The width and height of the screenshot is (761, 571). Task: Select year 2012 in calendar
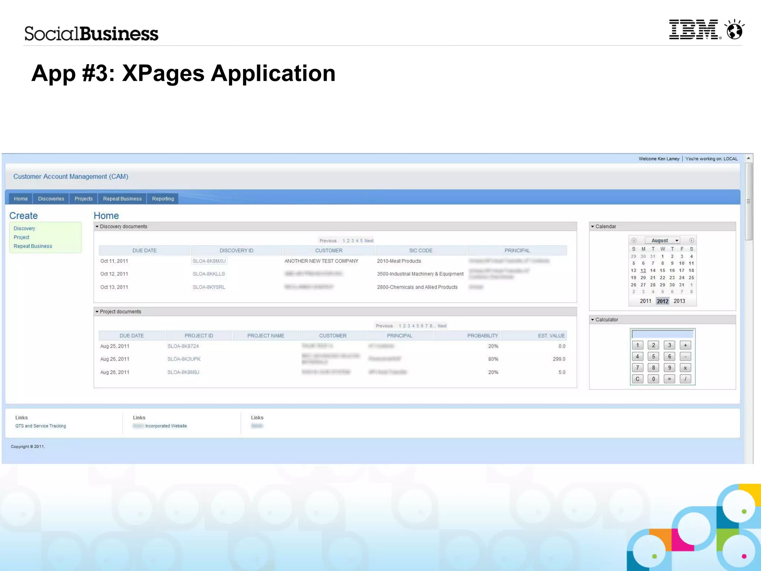[663, 301]
